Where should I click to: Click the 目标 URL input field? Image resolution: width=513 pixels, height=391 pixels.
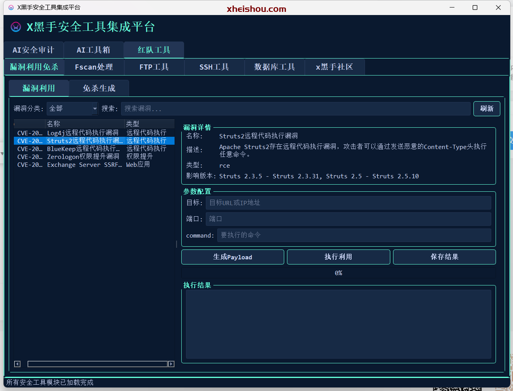pyautogui.click(x=348, y=203)
